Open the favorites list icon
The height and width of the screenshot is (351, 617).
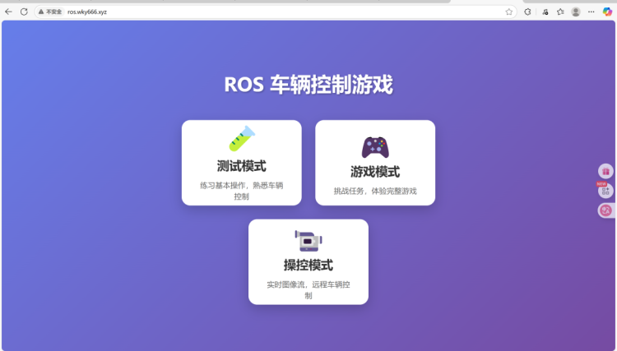pos(559,12)
